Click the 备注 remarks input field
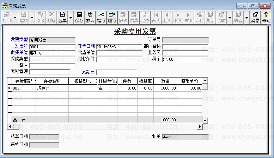The image size is (274, 158). (x=52, y=66)
